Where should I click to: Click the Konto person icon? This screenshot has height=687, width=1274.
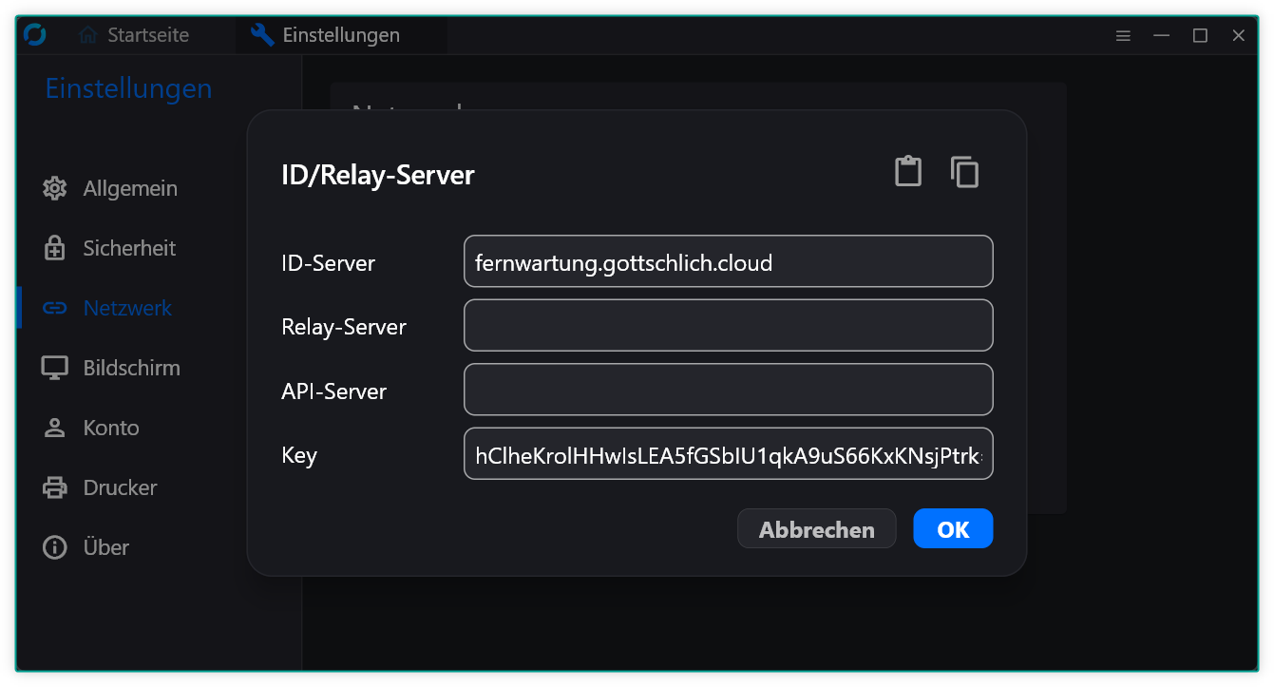pos(55,428)
